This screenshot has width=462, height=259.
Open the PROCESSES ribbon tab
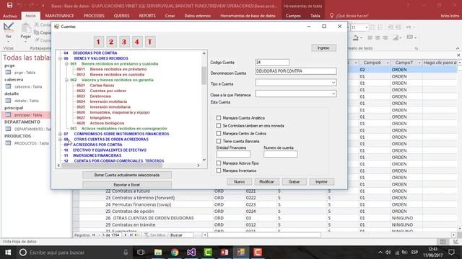94,16
